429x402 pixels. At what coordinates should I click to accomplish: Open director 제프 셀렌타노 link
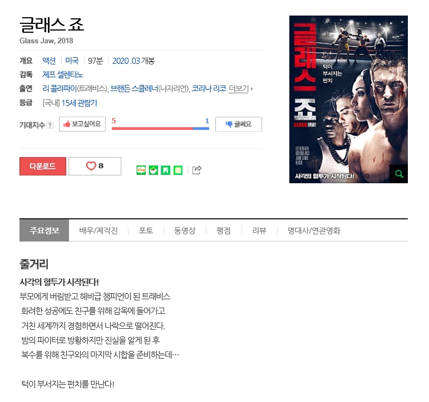(63, 74)
